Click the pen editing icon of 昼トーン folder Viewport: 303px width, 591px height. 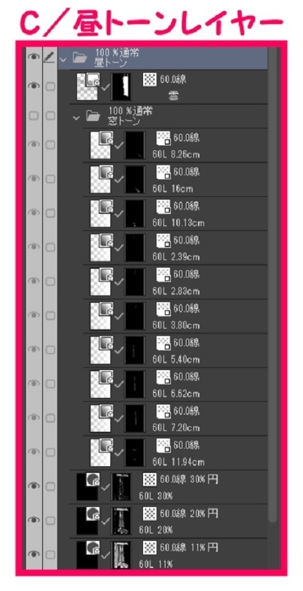point(50,58)
